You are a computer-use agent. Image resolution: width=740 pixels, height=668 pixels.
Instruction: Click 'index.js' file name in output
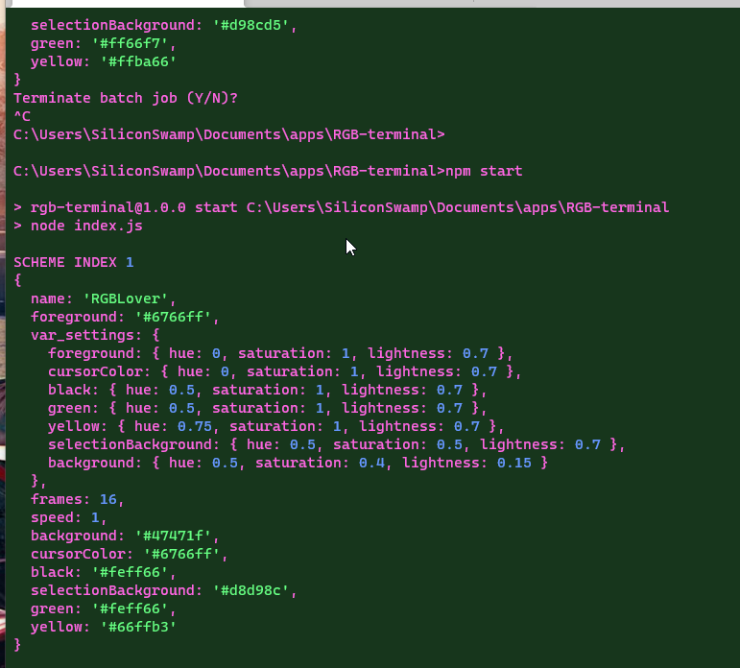[x=108, y=226]
